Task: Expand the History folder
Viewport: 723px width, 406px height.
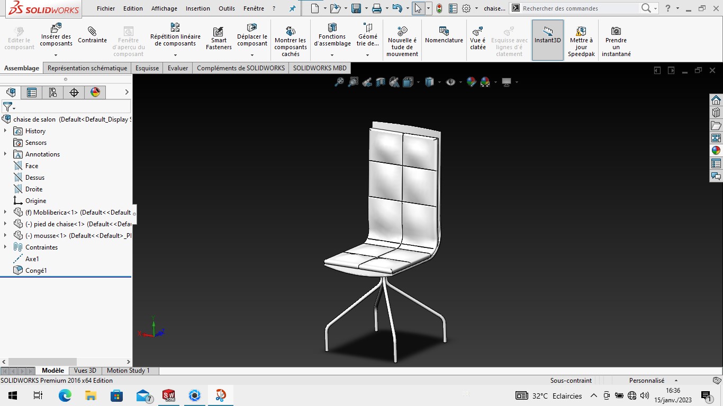Action: pyautogui.click(x=5, y=131)
